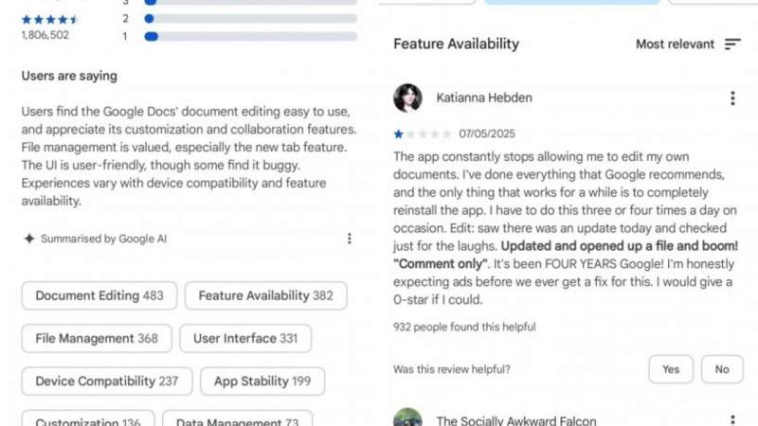Image resolution: width=758 pixels, height=426 pixels.
Task: Click the one-star rating on Katianna's review
Action: pos(399,134)
